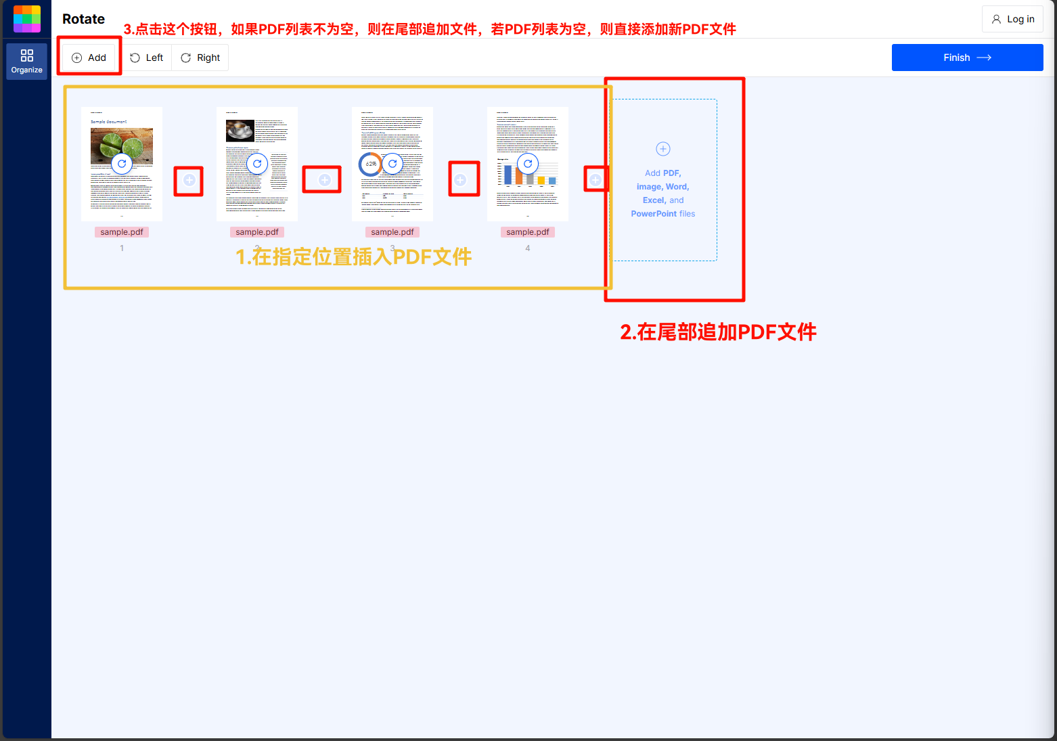Rotate pages Left
The image size is (1057, 741).
pos(147,58)
